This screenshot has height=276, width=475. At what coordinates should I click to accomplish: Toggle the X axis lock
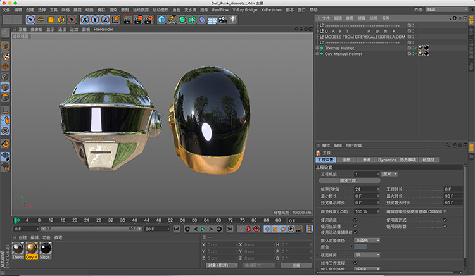(x=85, y=20)
